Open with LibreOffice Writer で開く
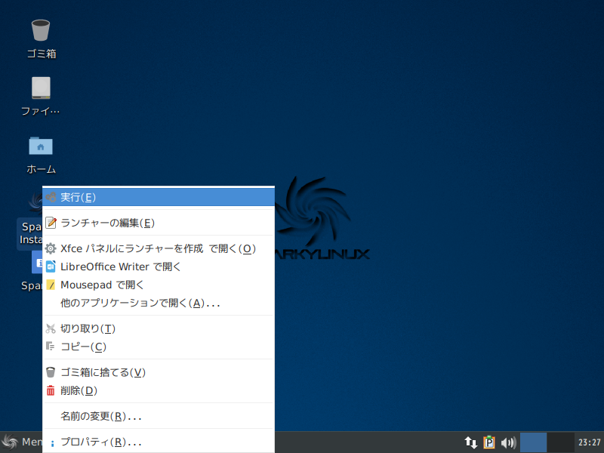604x453 pixels. 159,267
